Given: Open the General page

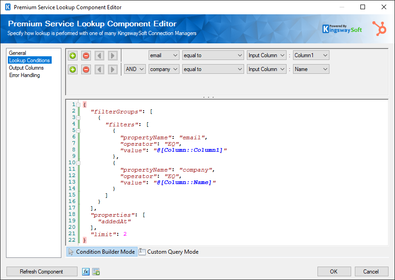Looking at the screenshot, I should tap(18, 53).
